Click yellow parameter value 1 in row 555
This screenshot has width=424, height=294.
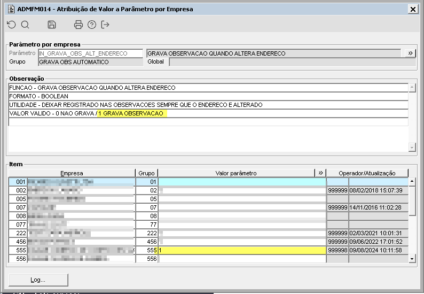coord(242,250)
